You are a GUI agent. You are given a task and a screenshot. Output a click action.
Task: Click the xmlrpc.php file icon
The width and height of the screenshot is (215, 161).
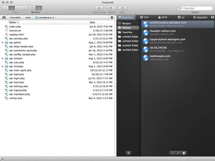click(x=6, y=98)
